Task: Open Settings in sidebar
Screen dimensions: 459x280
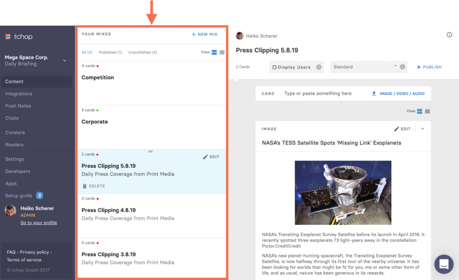Action: point(15,159)
